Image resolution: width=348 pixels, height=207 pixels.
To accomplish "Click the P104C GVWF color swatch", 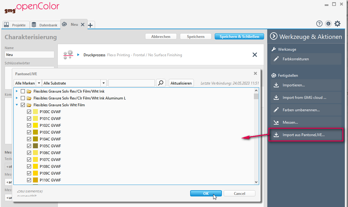I will coord(35,139).
